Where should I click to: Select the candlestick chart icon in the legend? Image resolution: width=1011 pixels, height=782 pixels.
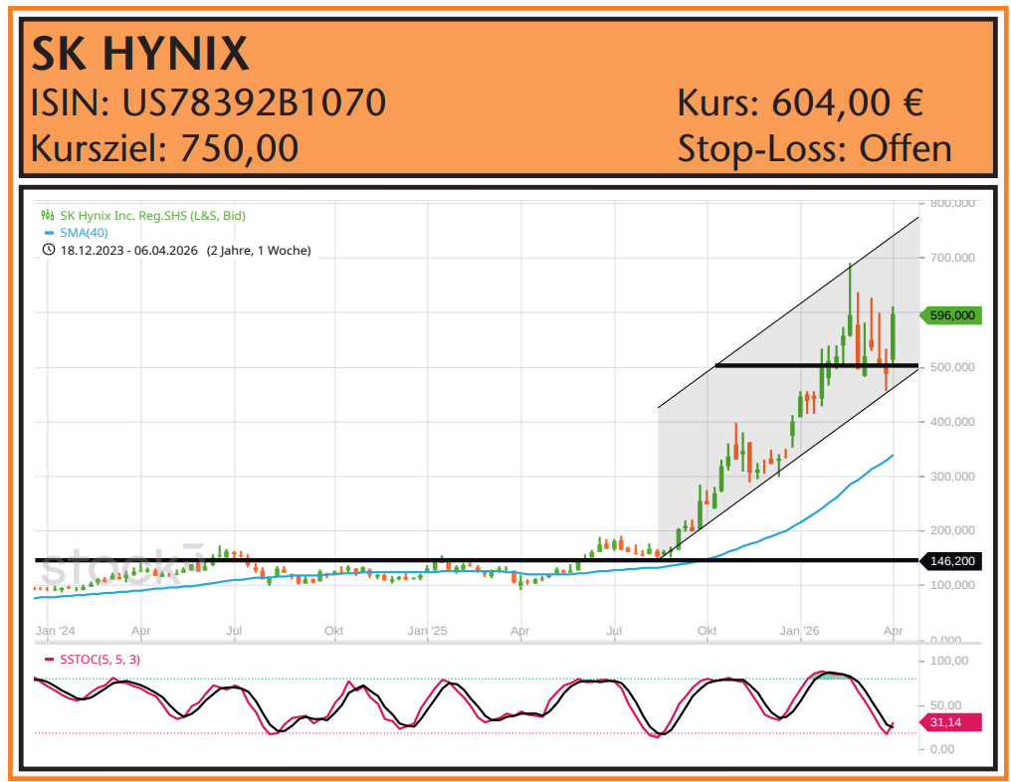click(x=47, y=214)
